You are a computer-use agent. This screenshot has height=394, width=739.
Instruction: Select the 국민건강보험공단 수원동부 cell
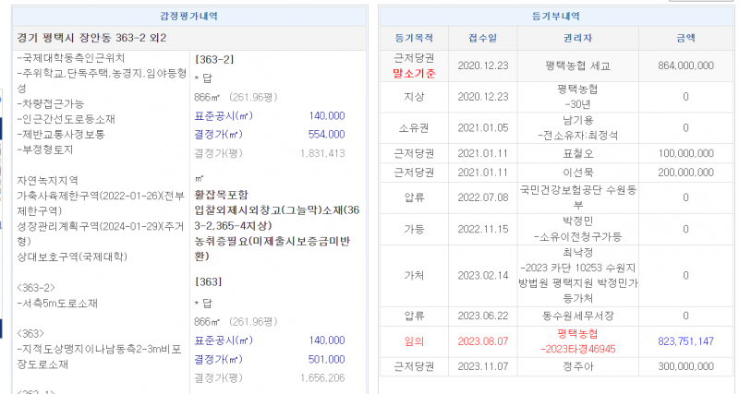[x=578, y=197]
